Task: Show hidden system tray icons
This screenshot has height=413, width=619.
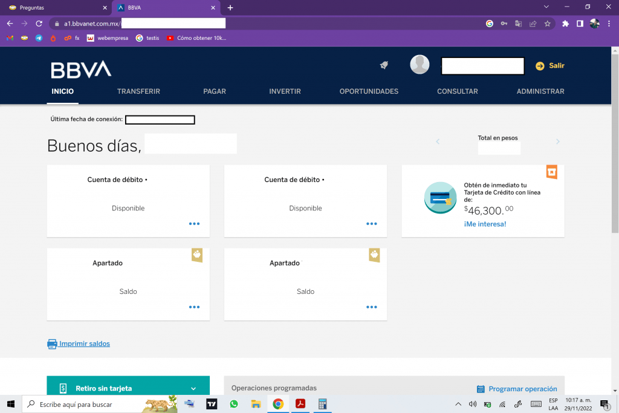Action: [458, 404]
